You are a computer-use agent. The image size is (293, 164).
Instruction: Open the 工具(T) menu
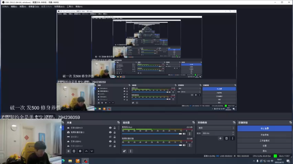tap(70, 7)
